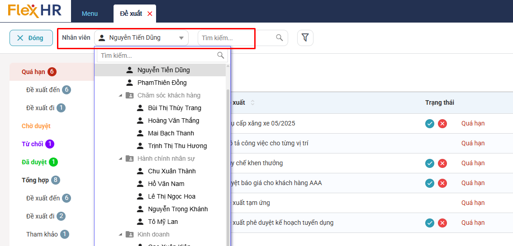Viewport: 513px width, 246px height.
Task: Click the Đóng button
Action: (x=31, y=38)
